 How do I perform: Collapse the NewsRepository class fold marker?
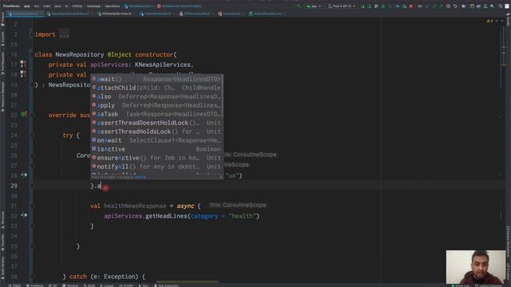[x=32, y=55]
